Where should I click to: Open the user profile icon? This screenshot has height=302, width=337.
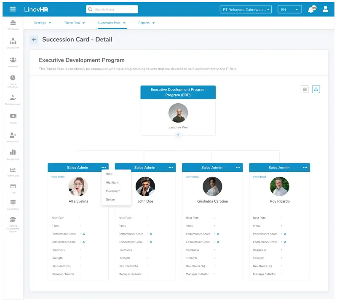(x=325, y=9)
